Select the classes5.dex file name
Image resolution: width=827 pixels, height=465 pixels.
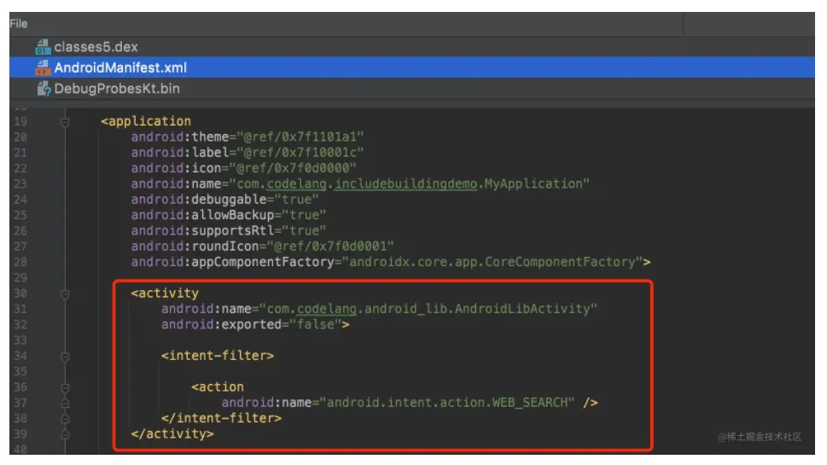pyautogui.click(x=96, y=47)
